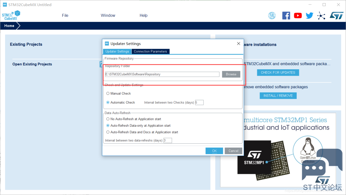Open the ST chat bubble icon
Image resolution: width=346 pixels, height=195 pixels.
[322, 165]
